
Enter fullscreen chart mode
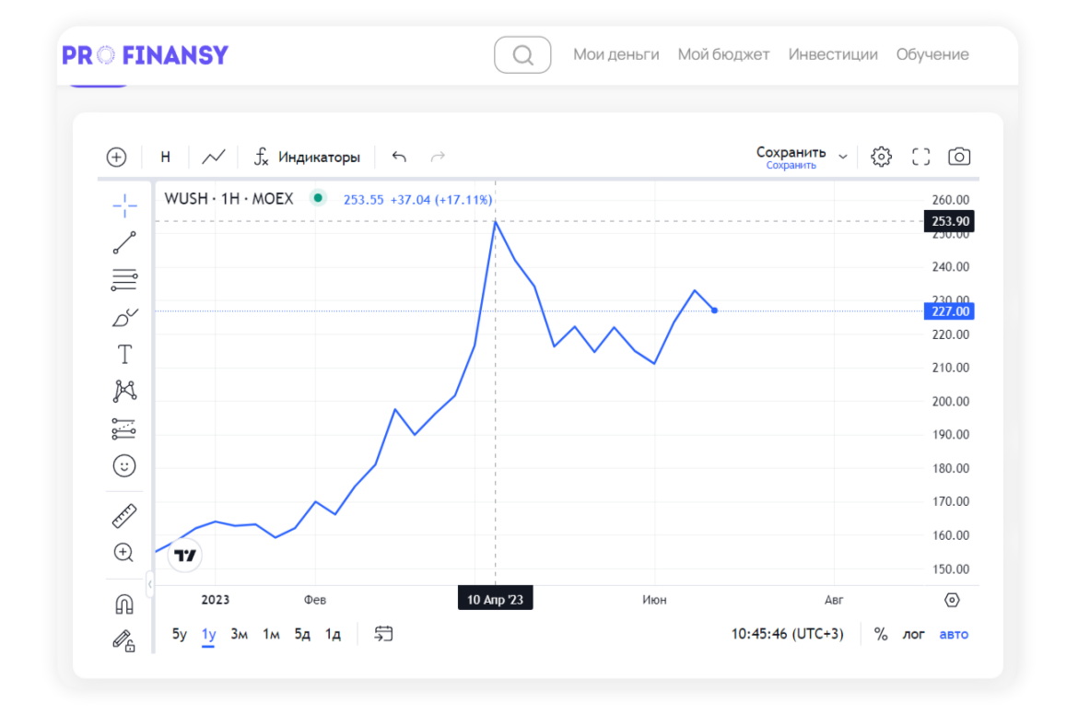[920, 157]
